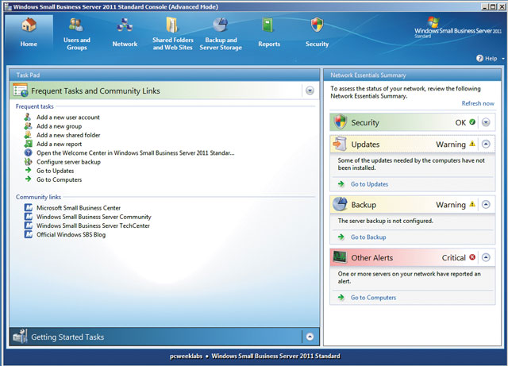This screenshot has height=366, width=508.
Task: Open Official Windows SBS Blog link
Action: pos(71,234)
